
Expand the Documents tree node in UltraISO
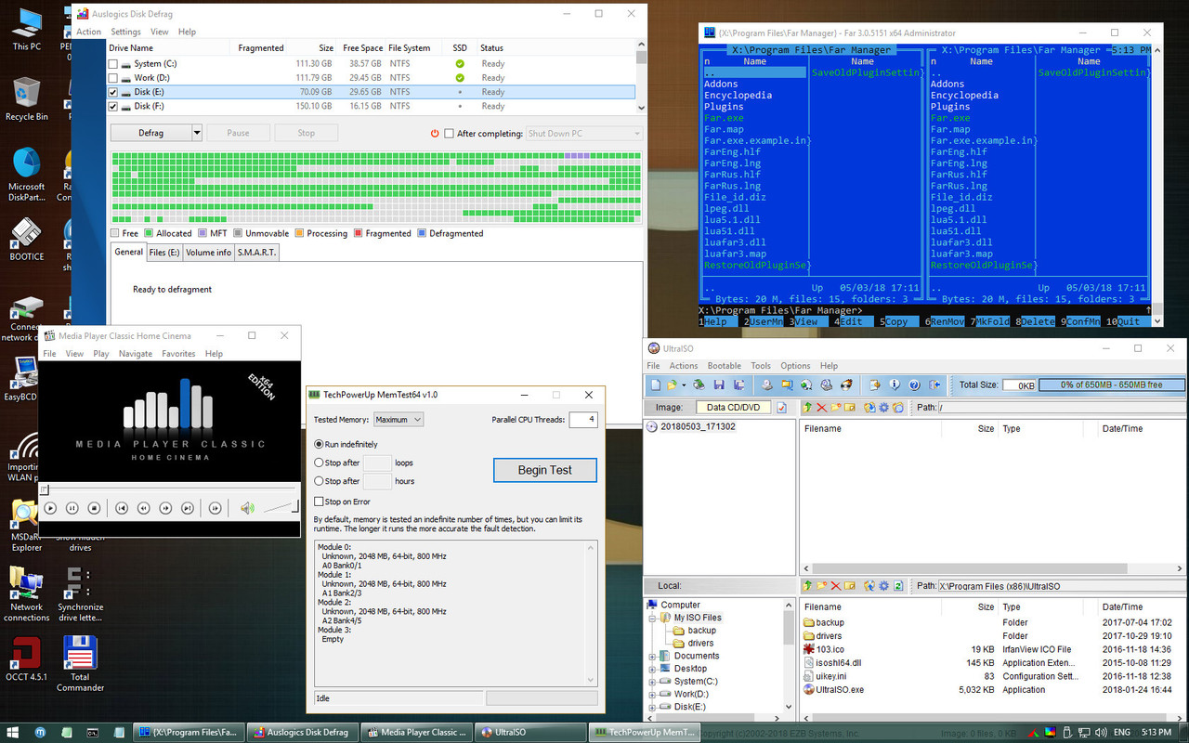click(x=653, y=656)
